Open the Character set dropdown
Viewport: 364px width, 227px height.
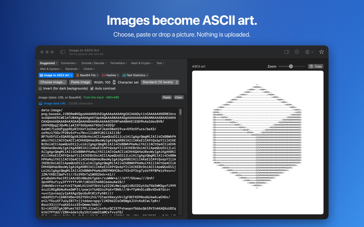click(x=160, y=82)
